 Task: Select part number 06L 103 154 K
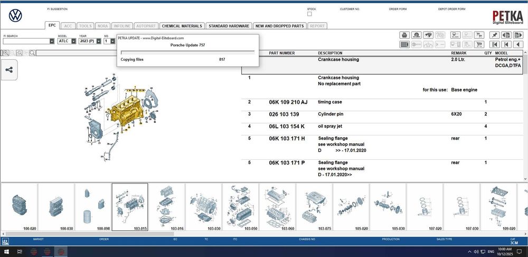pyautogui.click(x=287, y=126)
